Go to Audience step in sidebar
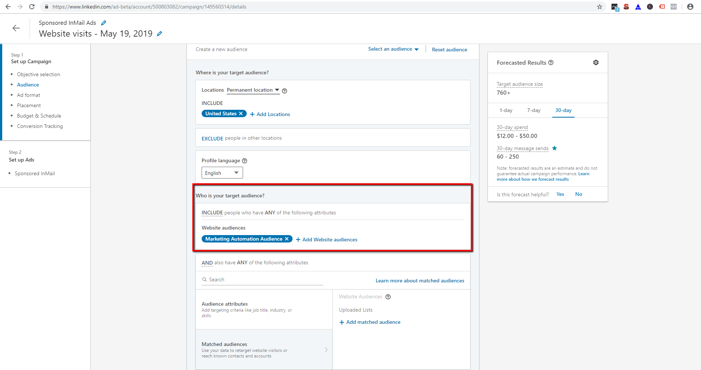Image resolution: width=701 pixels, height=370 pixels. click(28, 85)
